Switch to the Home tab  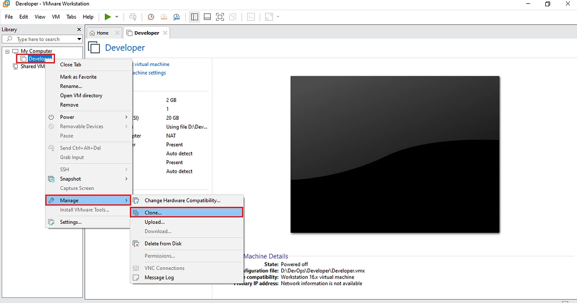tap(102, 33)
